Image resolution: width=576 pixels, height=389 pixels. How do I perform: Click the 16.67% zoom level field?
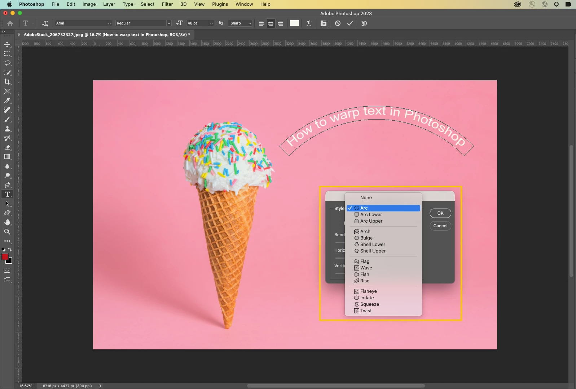[26, 386]
